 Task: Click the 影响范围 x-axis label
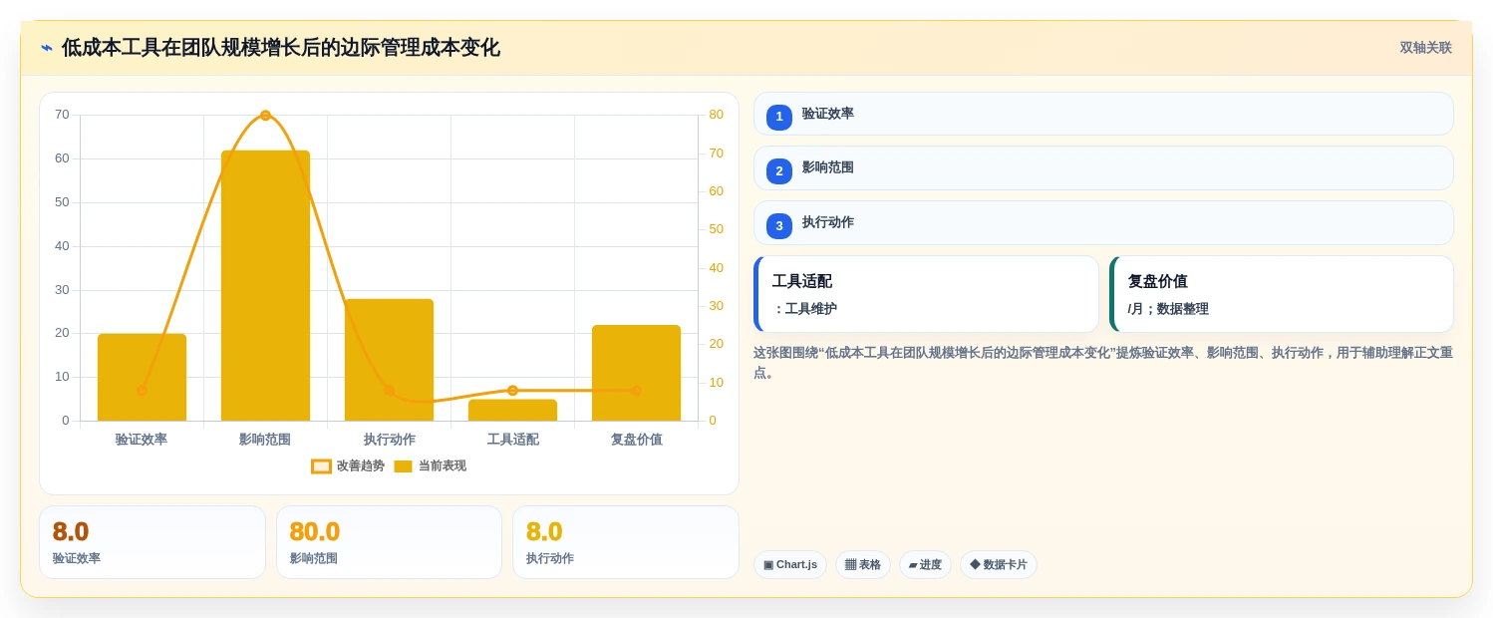pos(265,440)
